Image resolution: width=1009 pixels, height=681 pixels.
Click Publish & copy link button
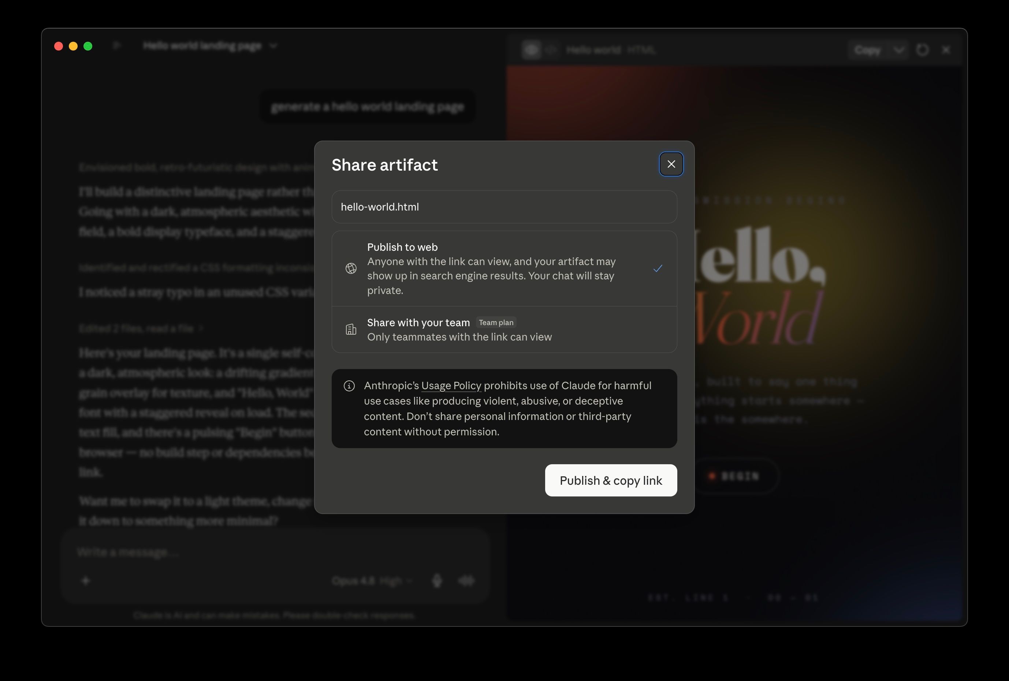pos(611,480)
